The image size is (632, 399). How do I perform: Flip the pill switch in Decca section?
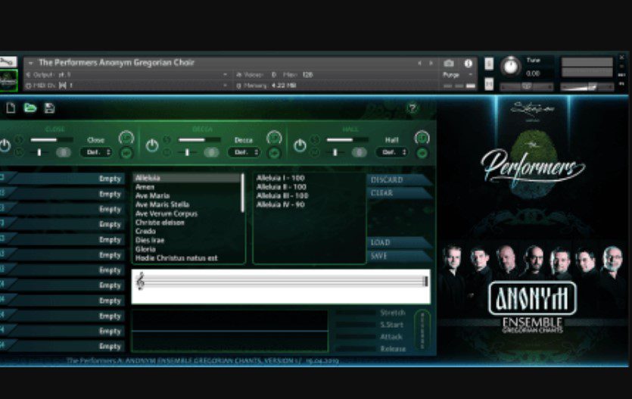211,152
